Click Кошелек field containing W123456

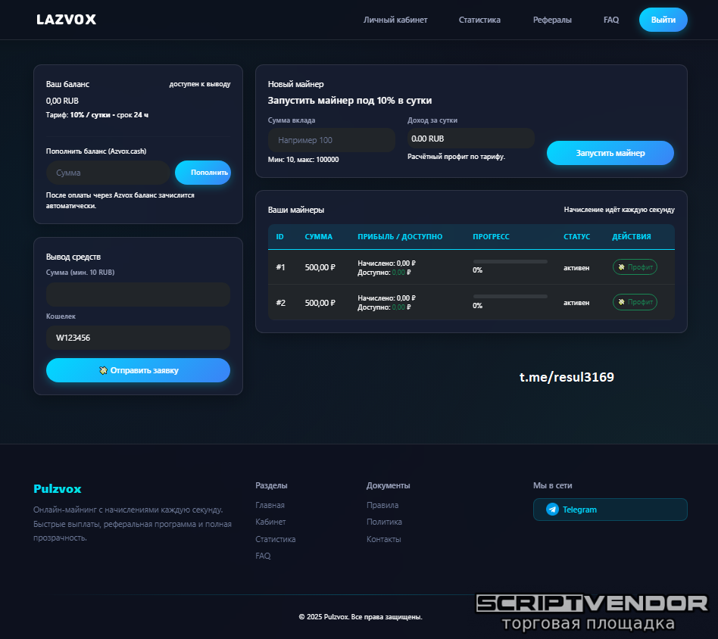(x=138, y=338)
